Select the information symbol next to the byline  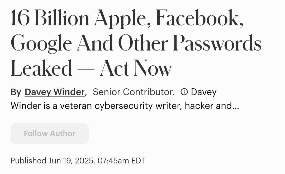(x=184, y=92)
